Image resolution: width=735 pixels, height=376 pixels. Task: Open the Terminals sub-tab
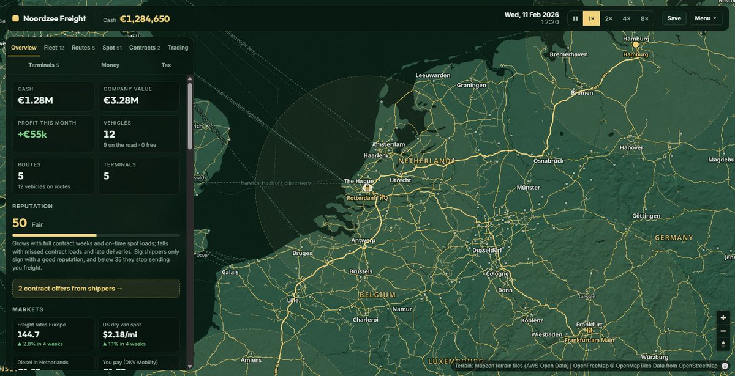coord(44,65)
